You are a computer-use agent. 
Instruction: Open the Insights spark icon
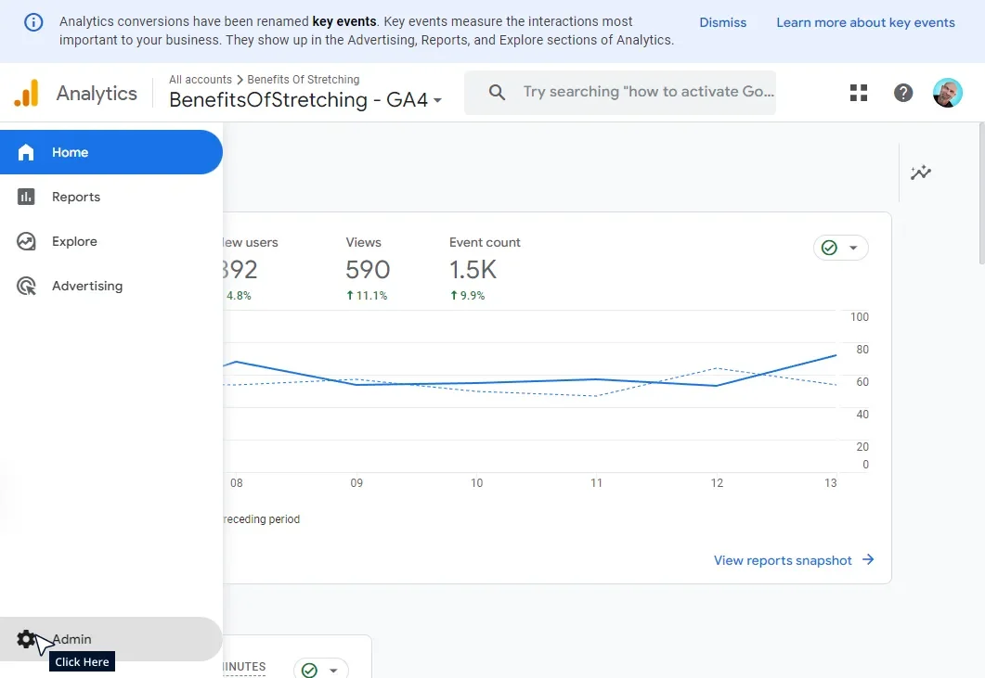tap(920, 173)
